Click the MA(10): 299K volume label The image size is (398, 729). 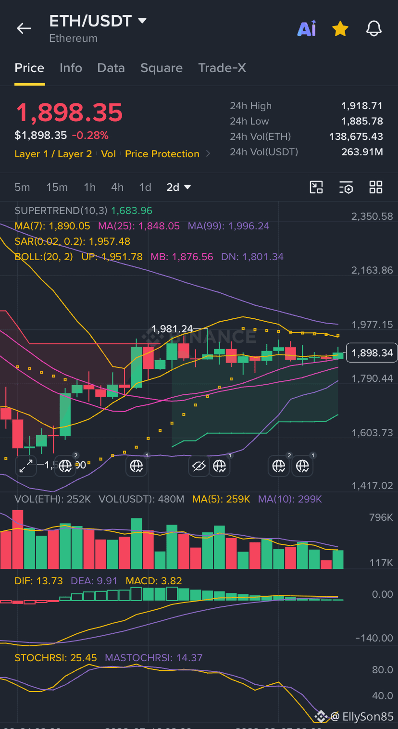pos(290,499)
